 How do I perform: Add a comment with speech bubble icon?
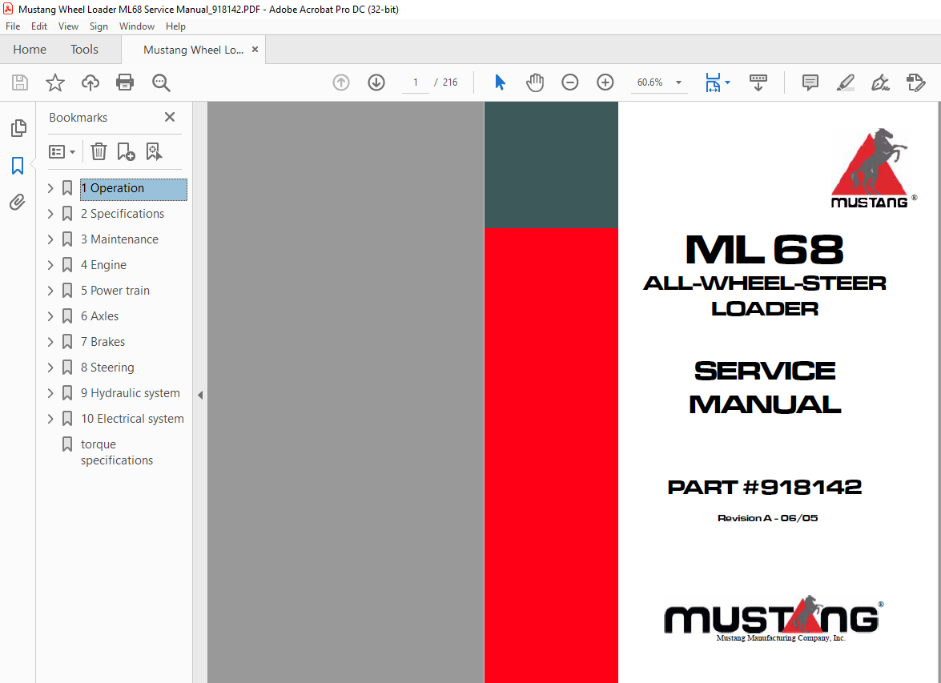810,82
